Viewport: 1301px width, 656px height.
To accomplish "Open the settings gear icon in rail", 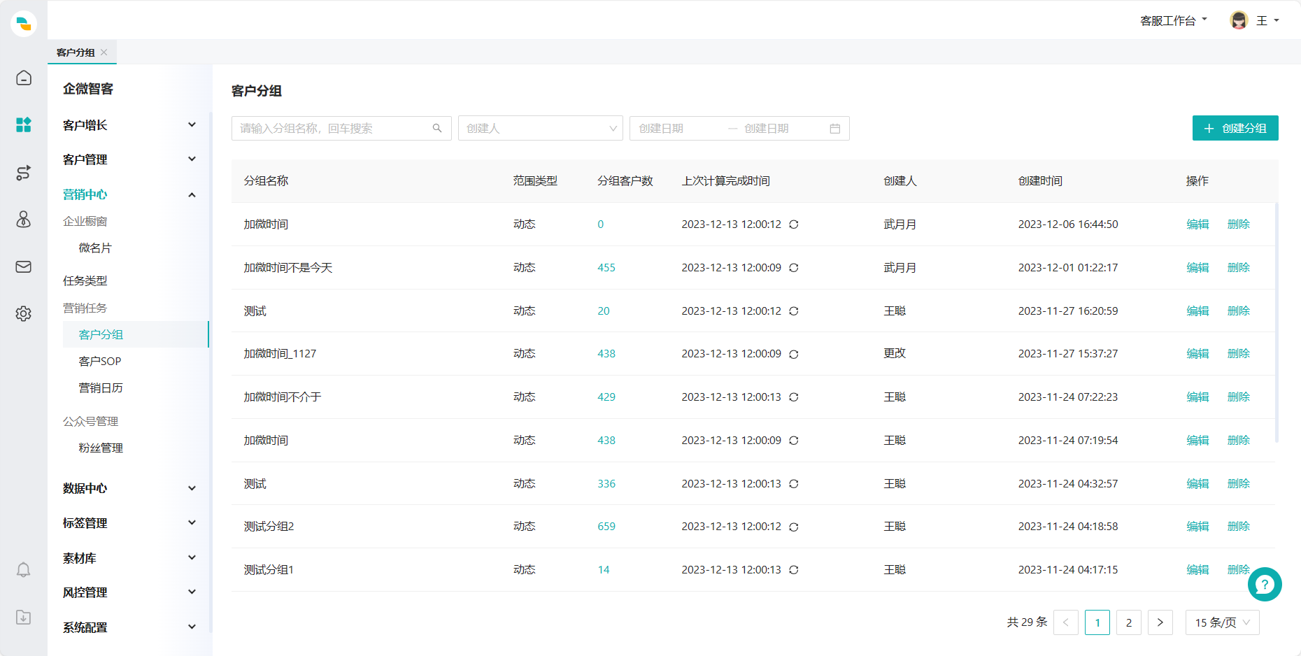I will (24, 313).
